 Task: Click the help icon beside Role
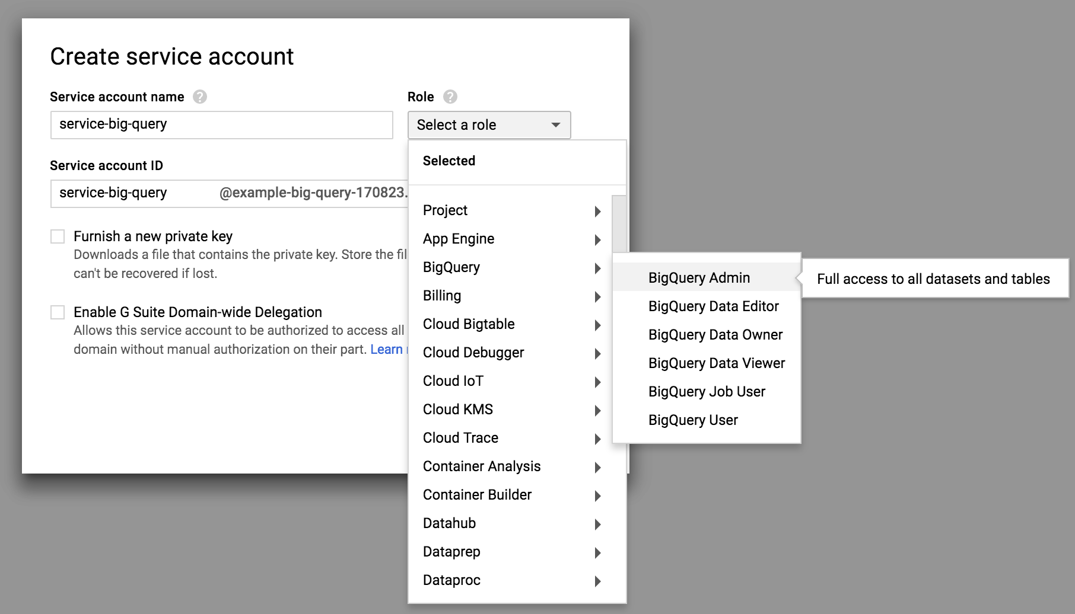(450, 97)
